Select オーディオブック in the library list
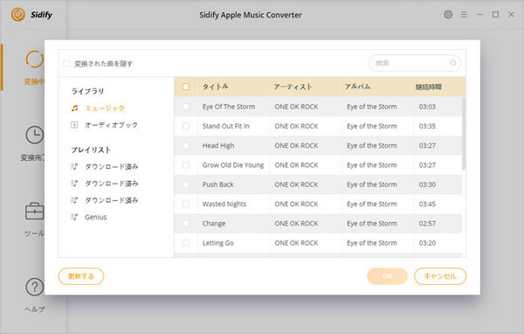Viewport: 524px width, 334px height. [x=111, y=125]
